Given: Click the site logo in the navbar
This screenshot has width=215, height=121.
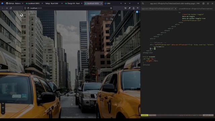Looking at the screenshot, I should (21, 15).
